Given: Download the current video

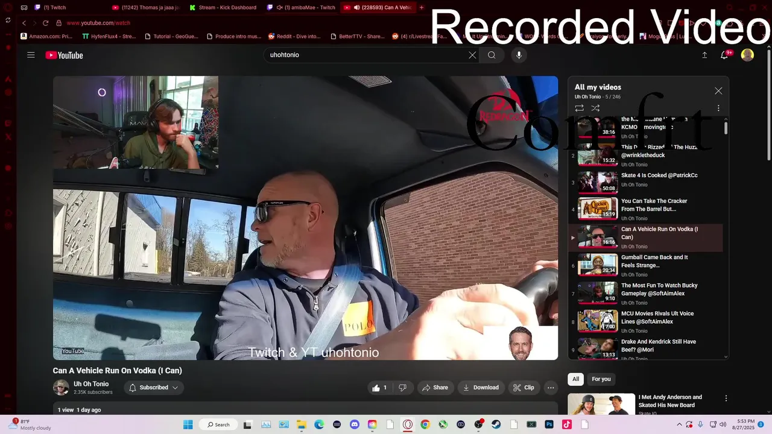Looking at the screenshot, I should [481, 388].
